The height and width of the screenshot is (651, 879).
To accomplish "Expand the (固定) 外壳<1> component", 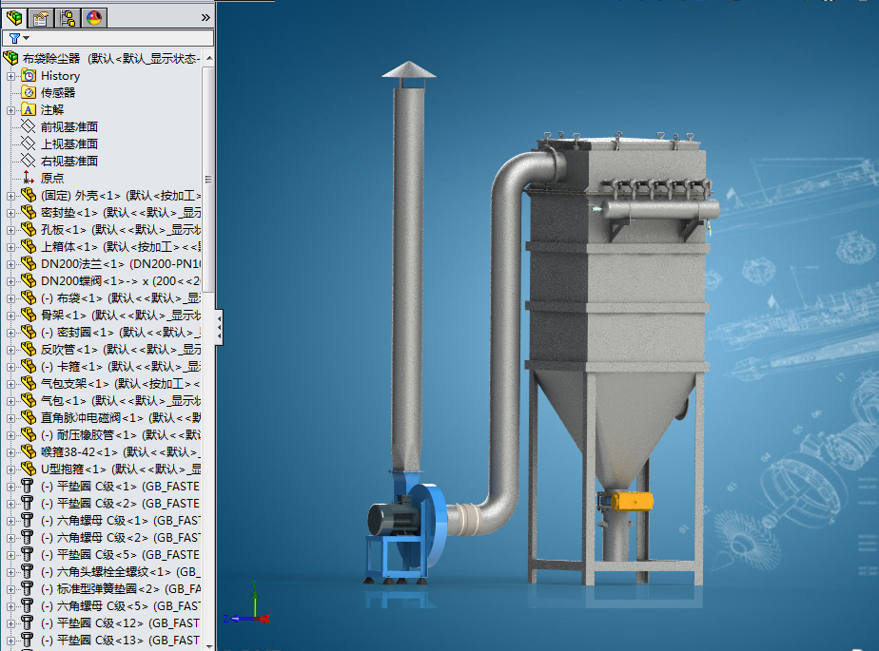I will point(10,196).
